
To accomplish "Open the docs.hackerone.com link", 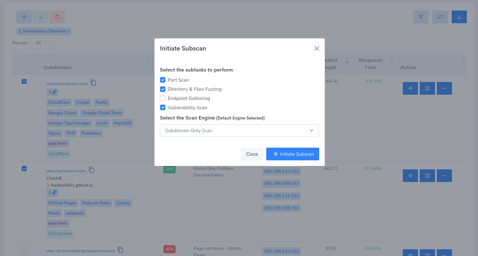I will [66, 171].
